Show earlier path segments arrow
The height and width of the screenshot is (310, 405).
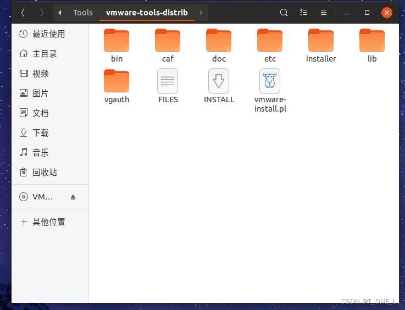[60, 13]
